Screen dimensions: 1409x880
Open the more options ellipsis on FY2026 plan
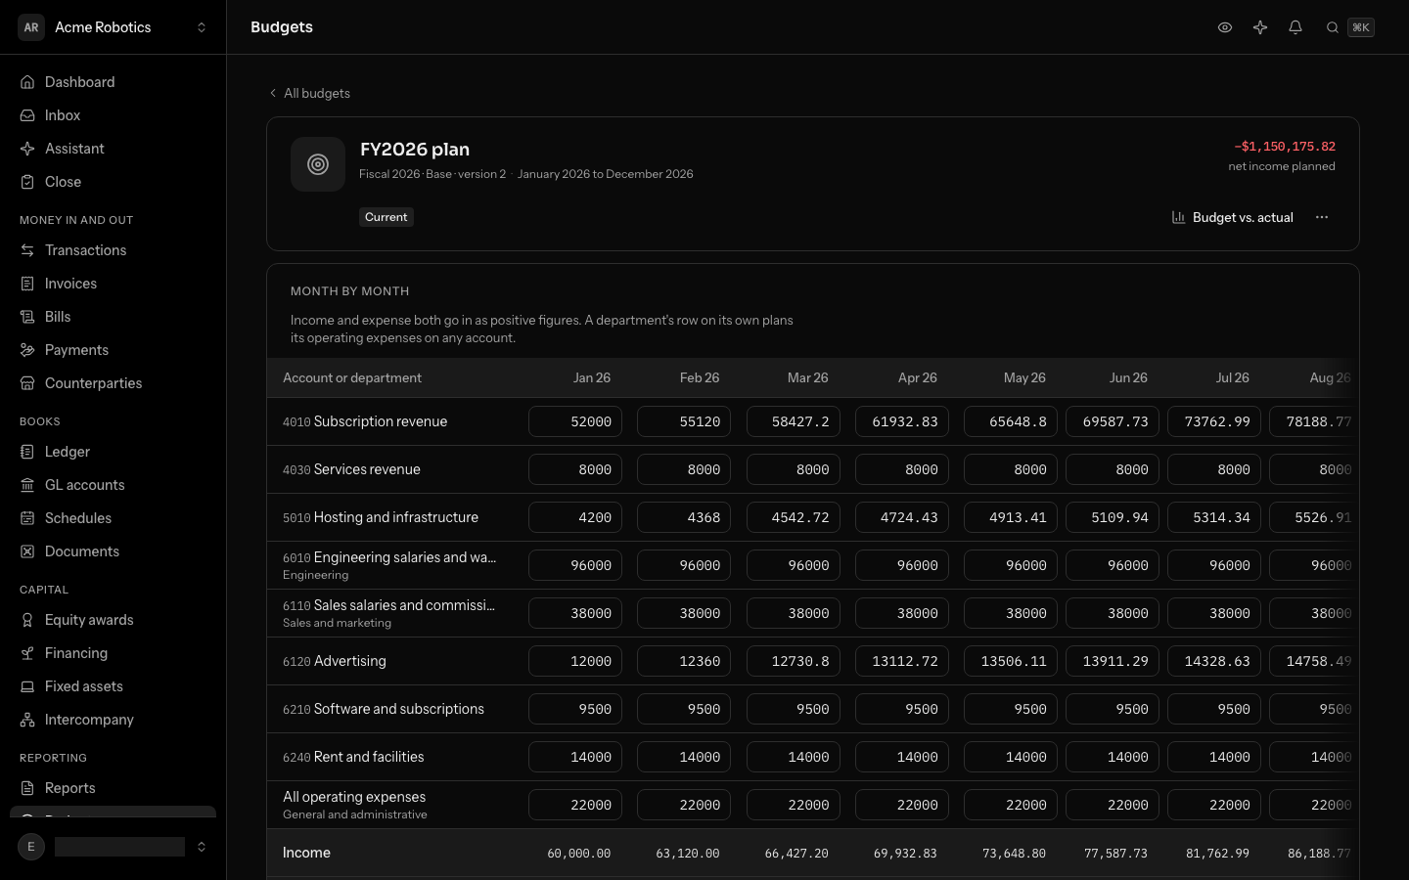click(1322, 217)
